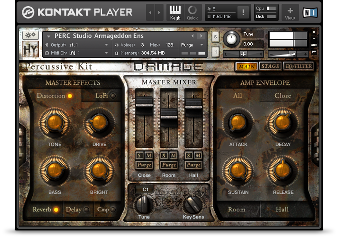Viewport: 338px width, 238px height.
Task: Click the Kontakt logo icon
Action: click(x=28, y=12)
